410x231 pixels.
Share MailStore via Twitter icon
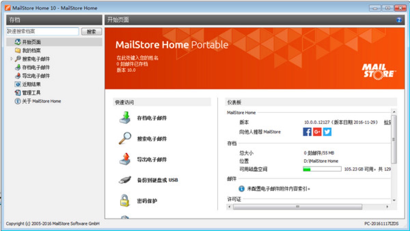pos(327,132)
